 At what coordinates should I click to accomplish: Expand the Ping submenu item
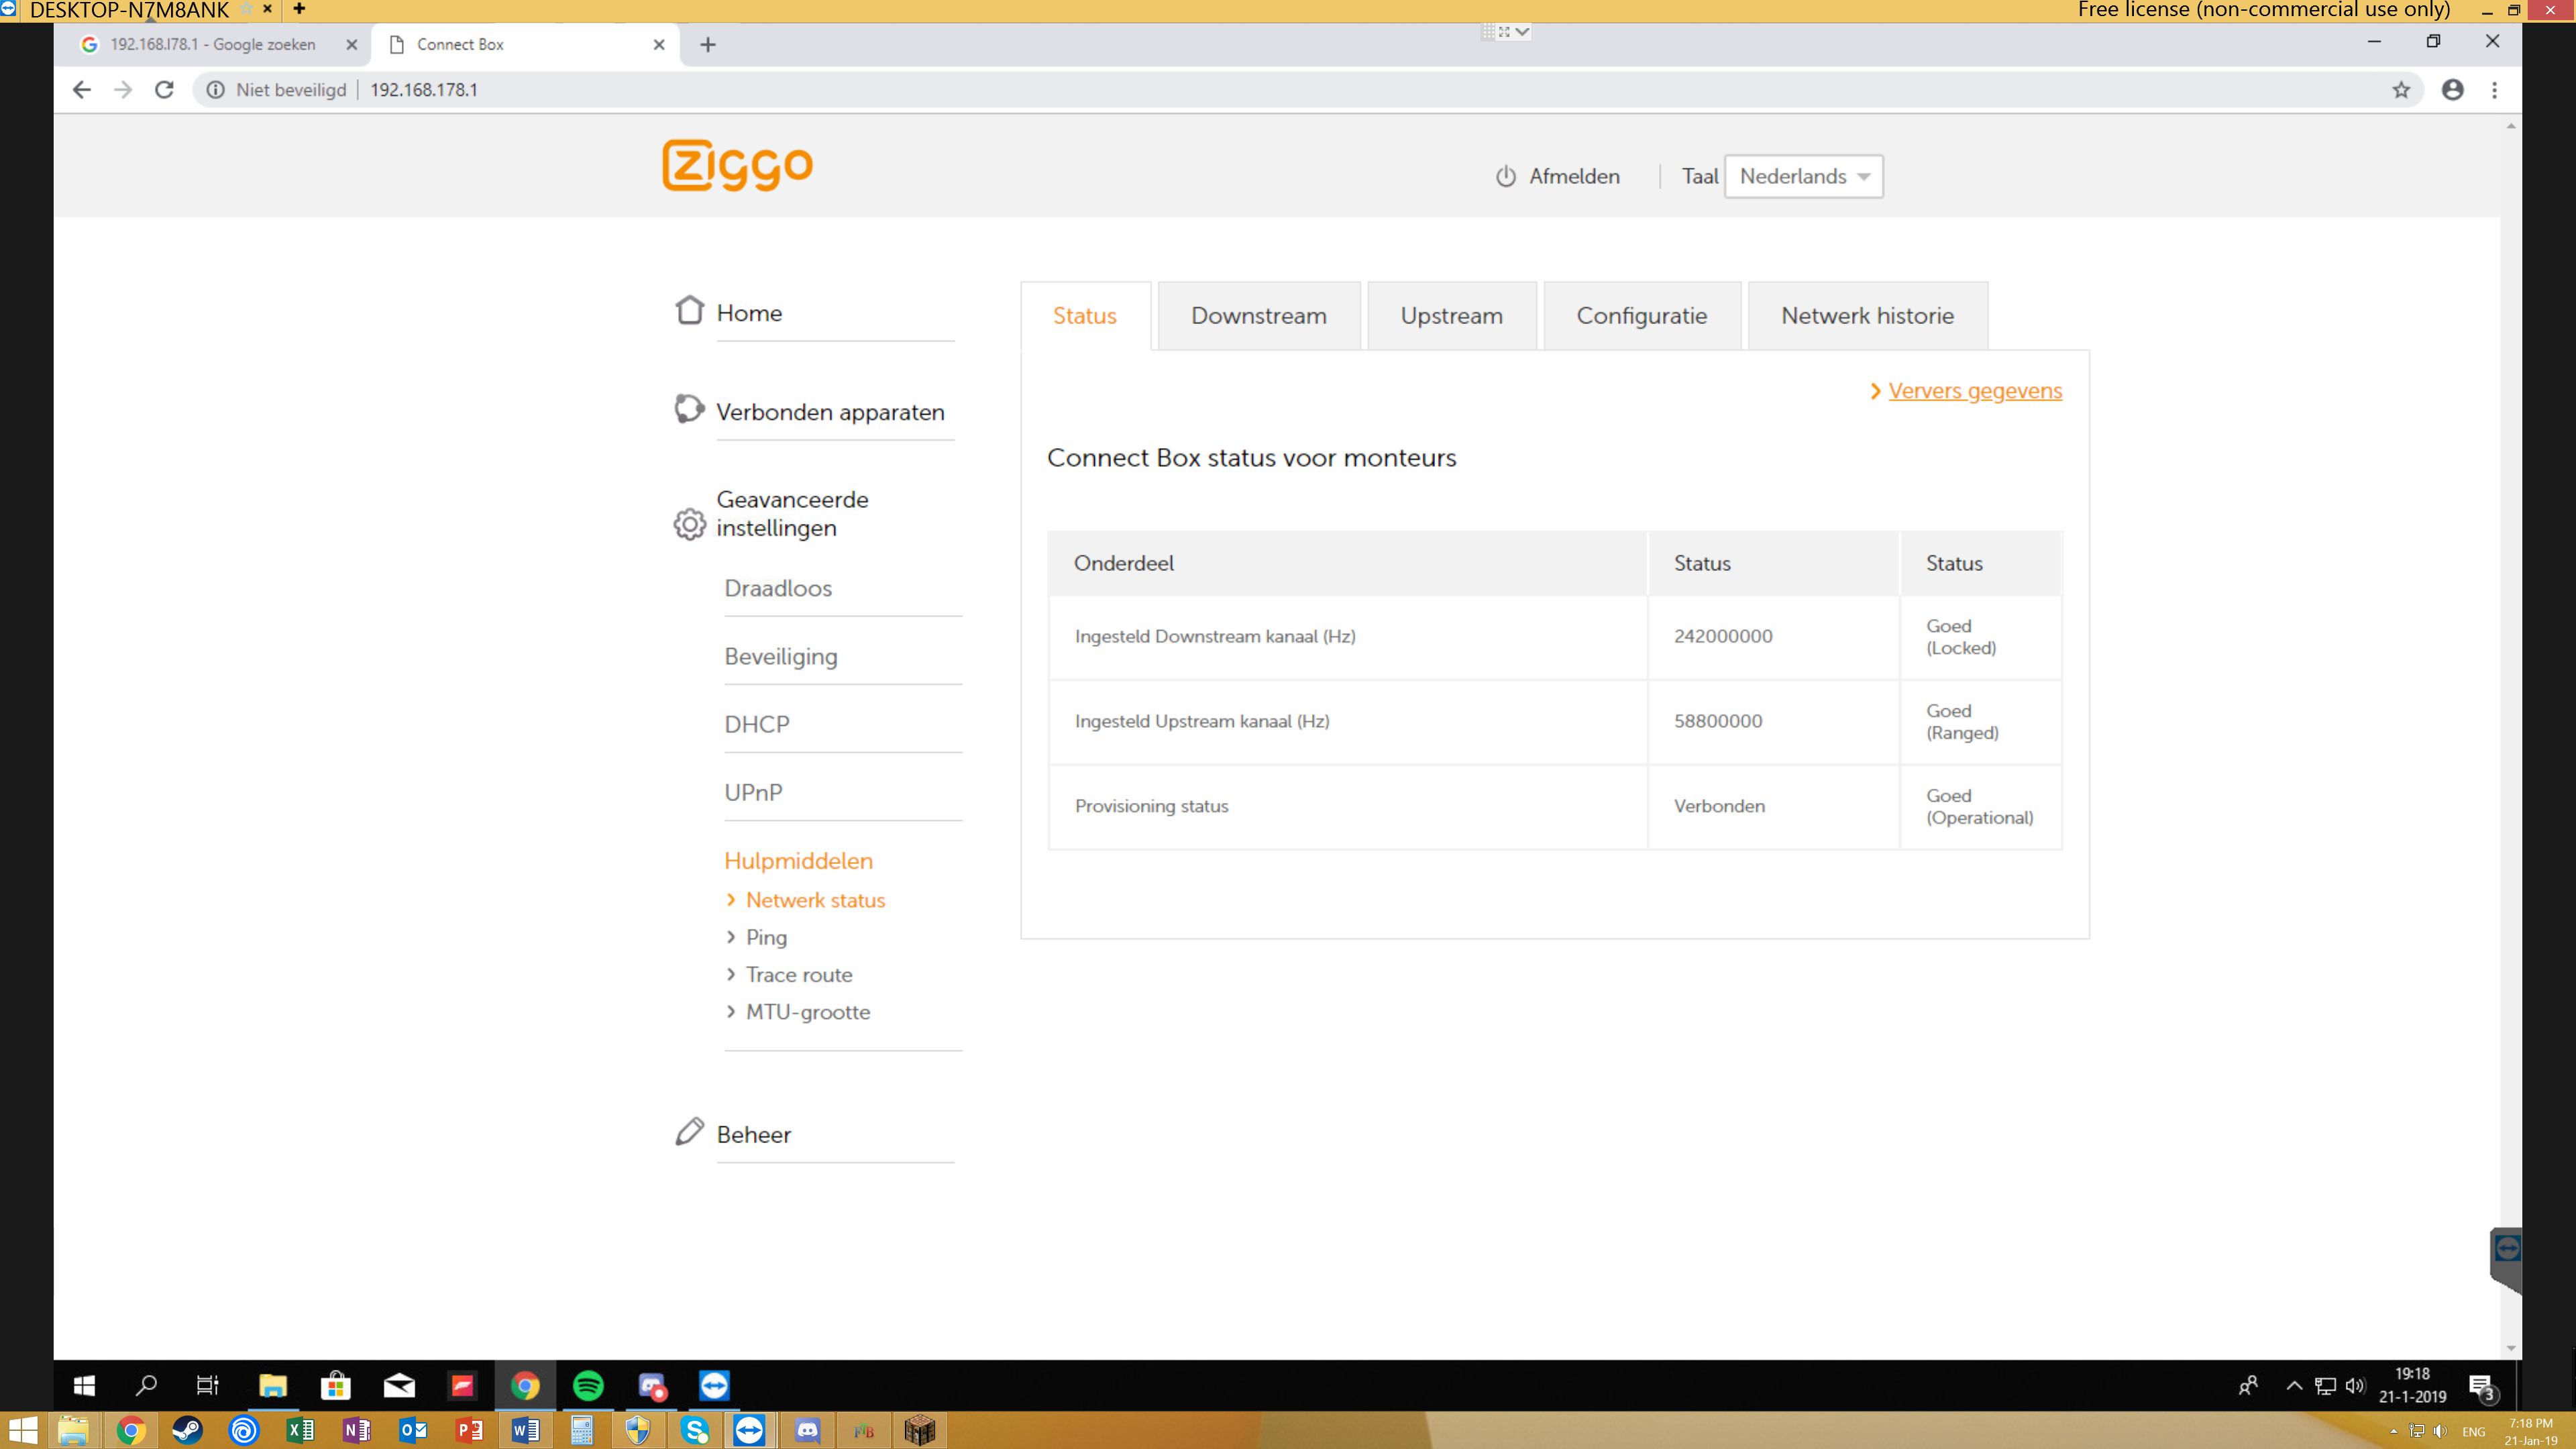pos(766,938)
